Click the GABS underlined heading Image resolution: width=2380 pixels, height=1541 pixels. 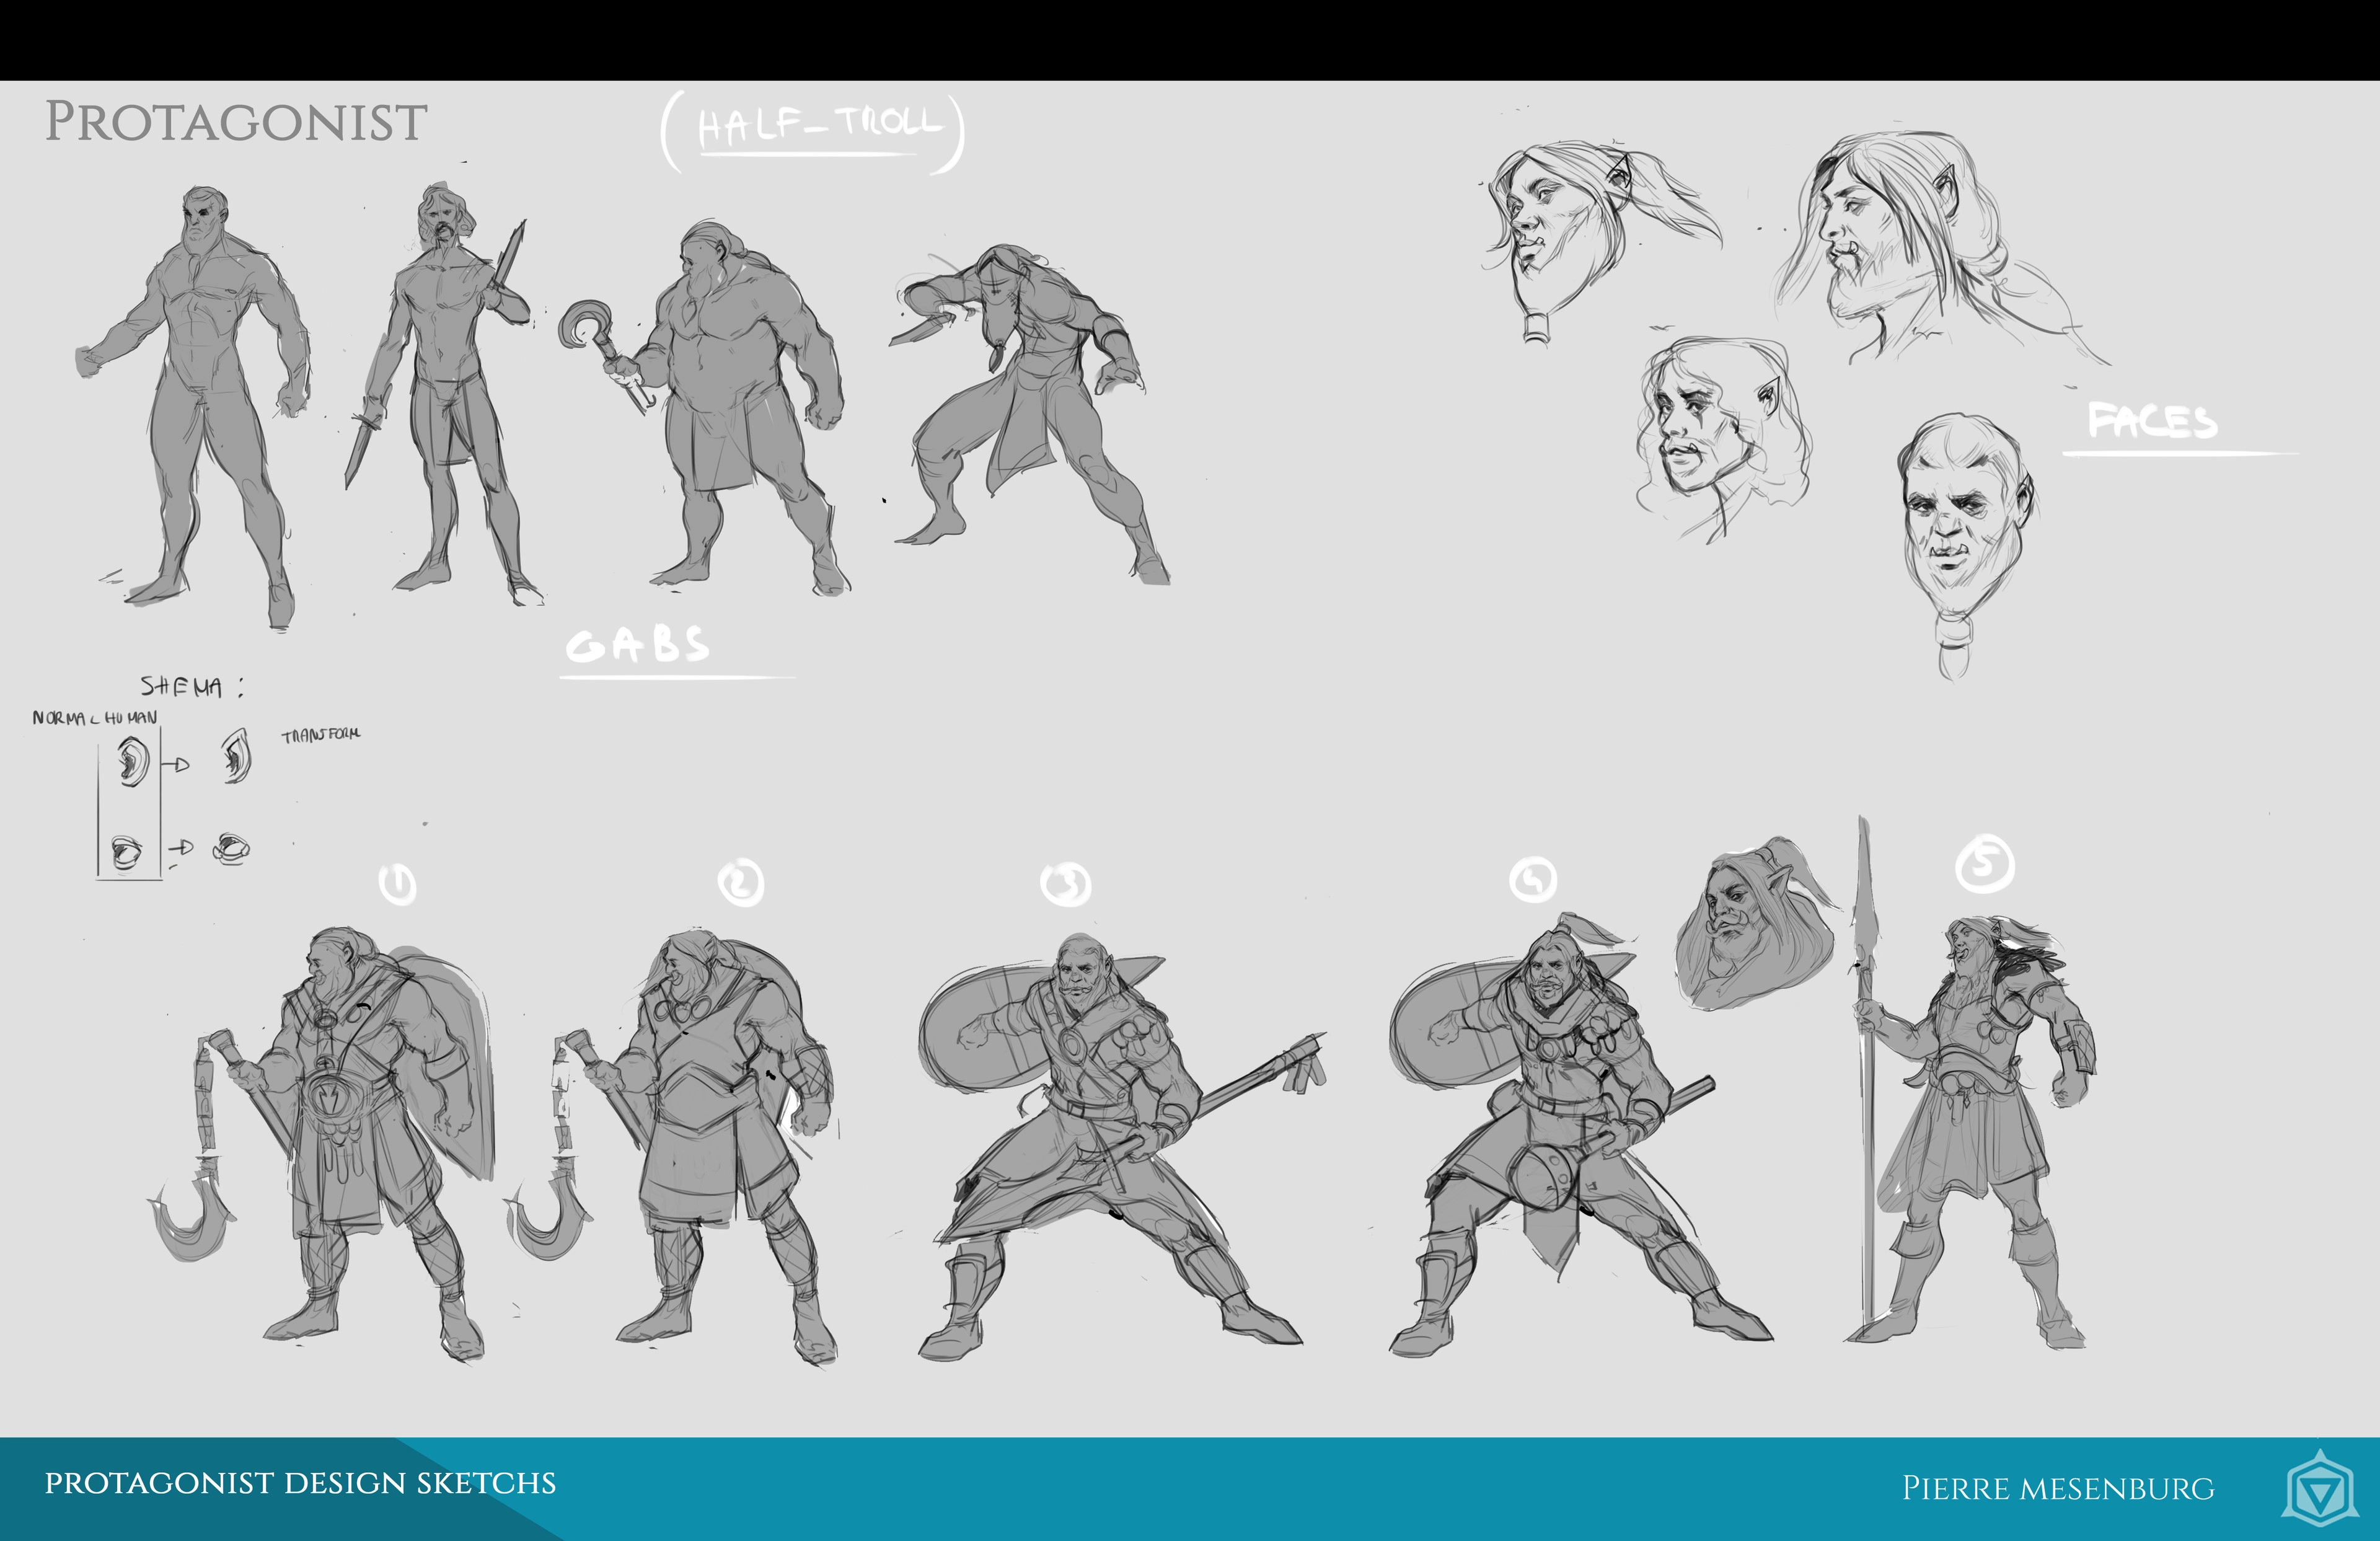tap(638, 646)
